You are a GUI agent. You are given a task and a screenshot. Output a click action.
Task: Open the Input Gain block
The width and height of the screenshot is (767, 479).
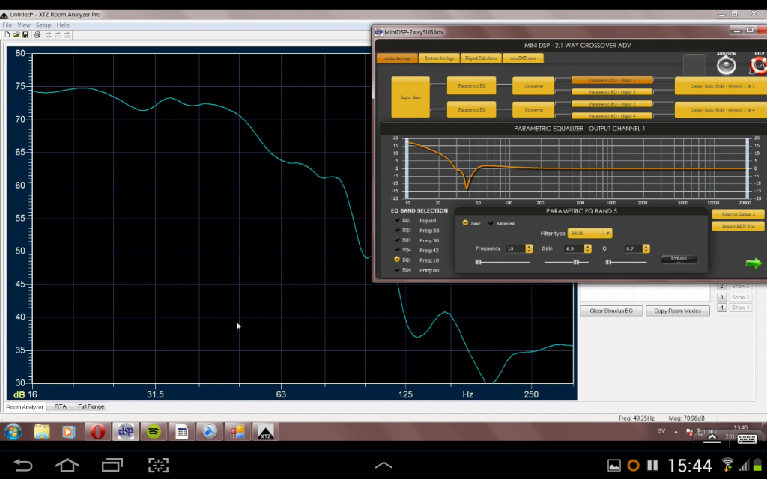410,97
